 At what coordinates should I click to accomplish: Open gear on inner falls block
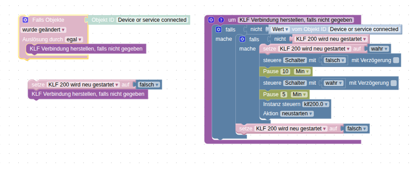click(242, 39)
